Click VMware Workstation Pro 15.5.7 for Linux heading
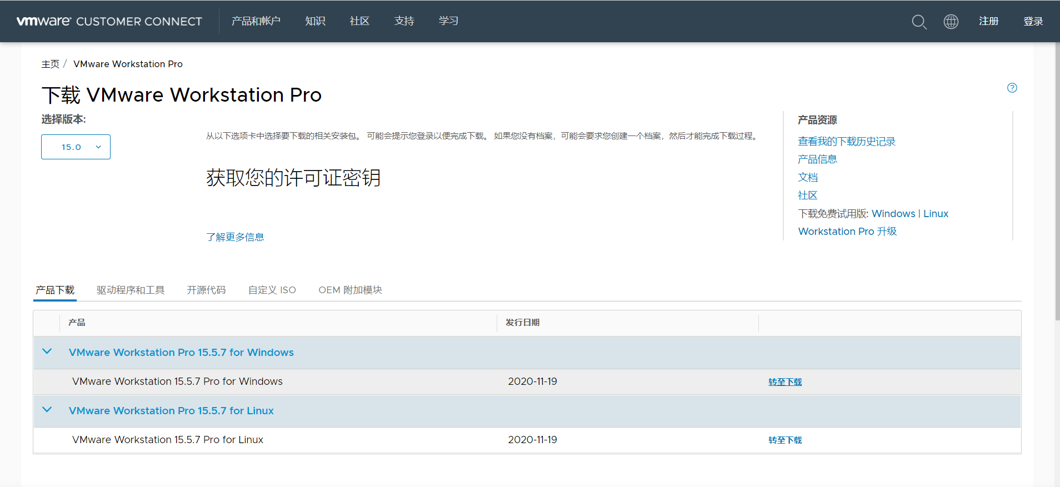 coord(171,411)
